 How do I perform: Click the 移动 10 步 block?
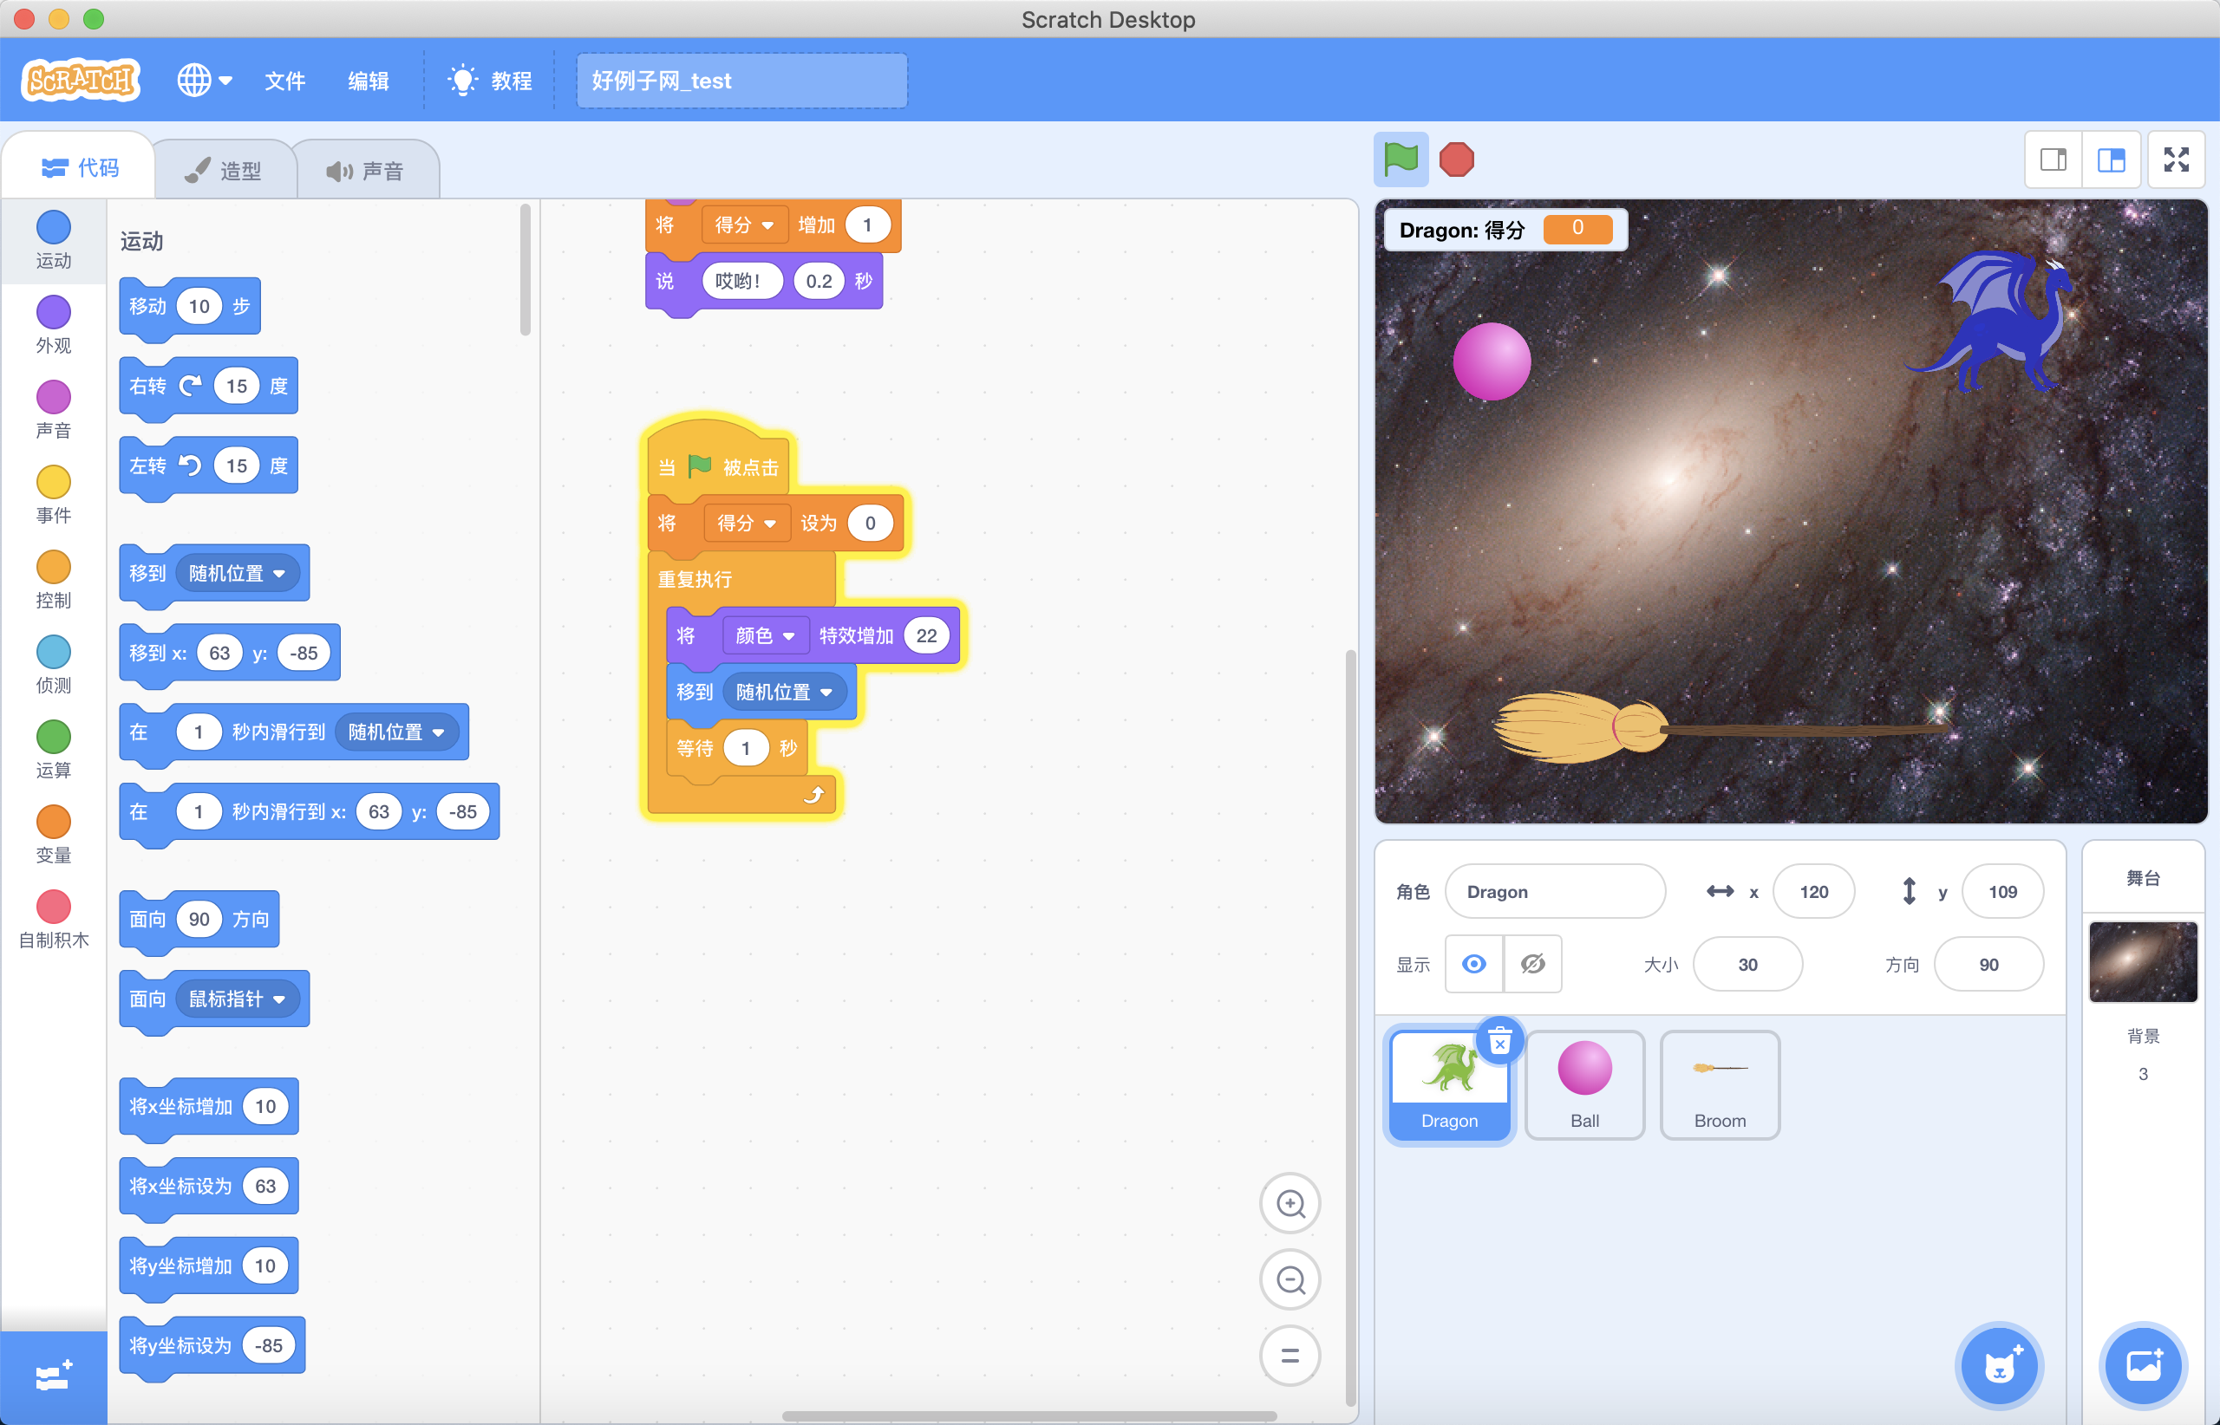point(190,306)
